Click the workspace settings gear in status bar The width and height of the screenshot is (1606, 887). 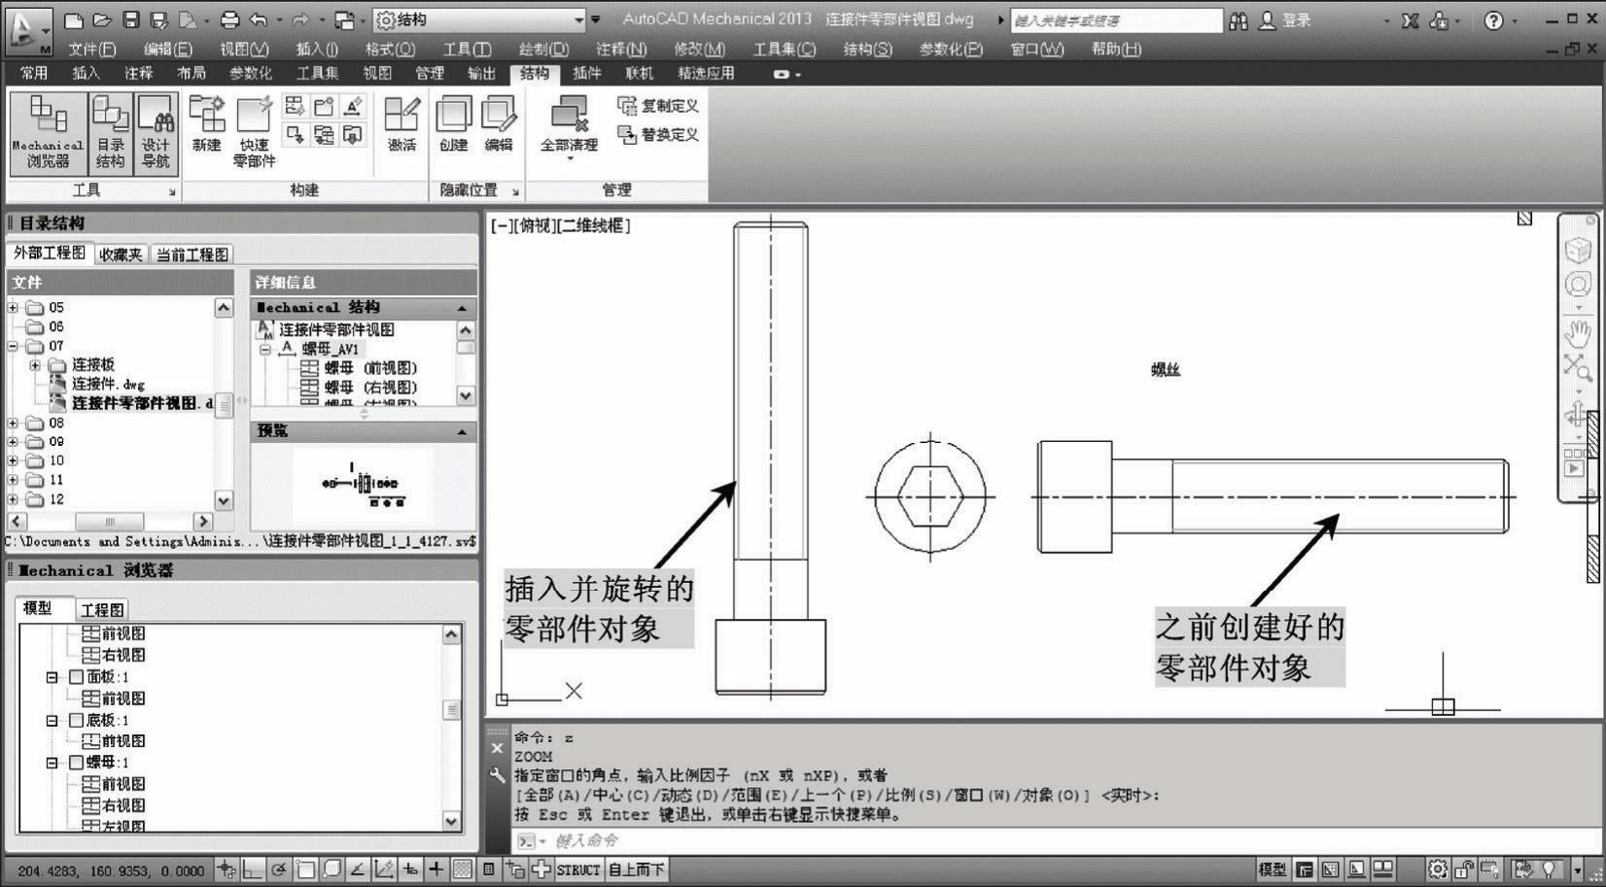pyautogui.click(x=1437, y=870)
